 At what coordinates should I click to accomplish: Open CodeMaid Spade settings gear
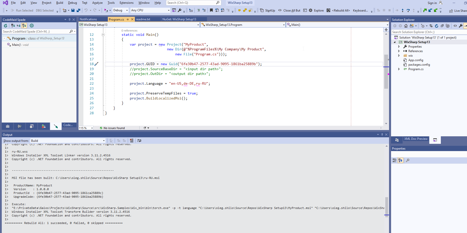coord(32,26)
